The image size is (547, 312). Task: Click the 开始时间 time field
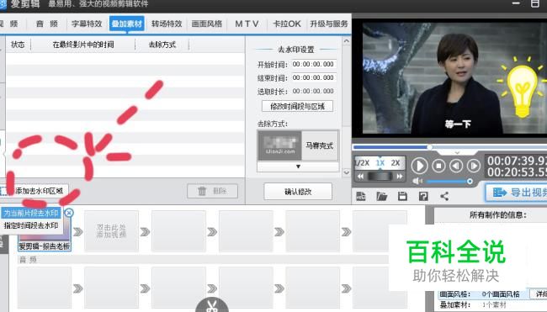pos(313,64)
